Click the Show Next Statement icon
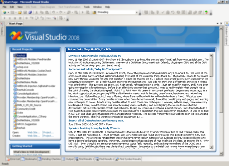The width and height of the screenshot is (229, 166). coord(26,18)
